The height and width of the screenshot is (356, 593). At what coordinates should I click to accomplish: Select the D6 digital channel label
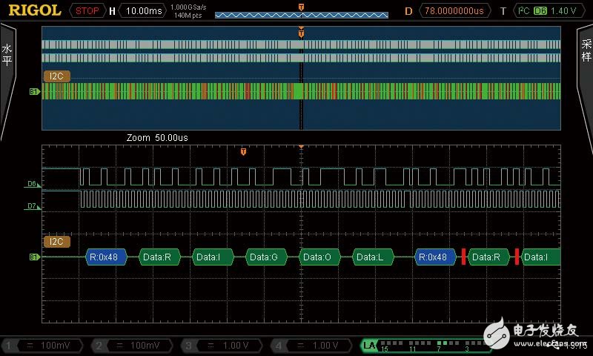click(32, 183)
